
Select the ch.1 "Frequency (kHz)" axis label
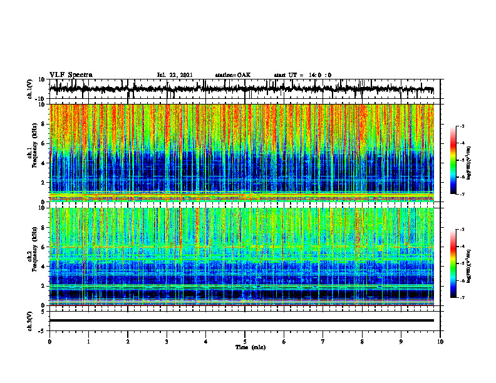point(34,145)
